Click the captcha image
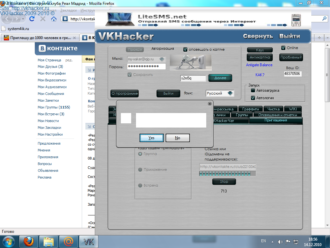Screen dimensions: 330x248 [190, 63]
